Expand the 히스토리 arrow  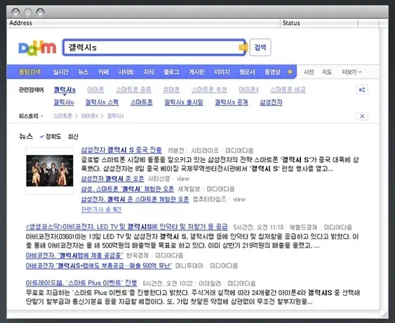[x=42, y=117]
